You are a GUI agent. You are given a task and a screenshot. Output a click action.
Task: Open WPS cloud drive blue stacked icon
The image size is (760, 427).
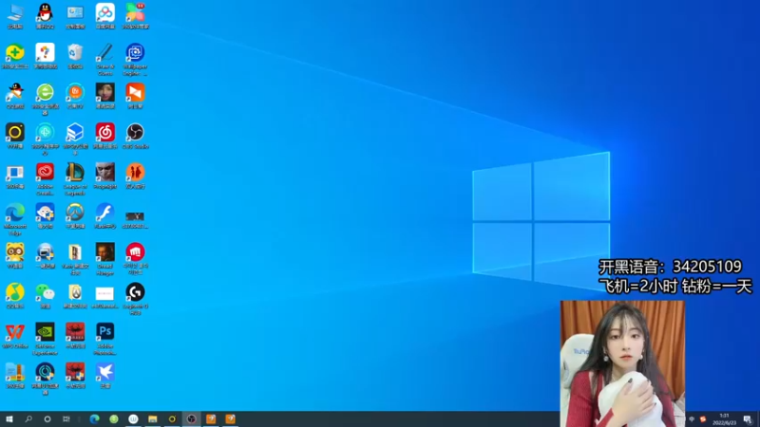click(75, 139)
